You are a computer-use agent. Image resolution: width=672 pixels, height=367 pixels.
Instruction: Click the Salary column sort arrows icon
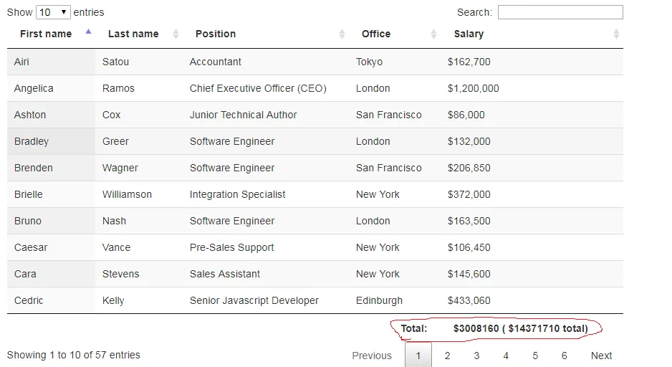coord(616,34)
